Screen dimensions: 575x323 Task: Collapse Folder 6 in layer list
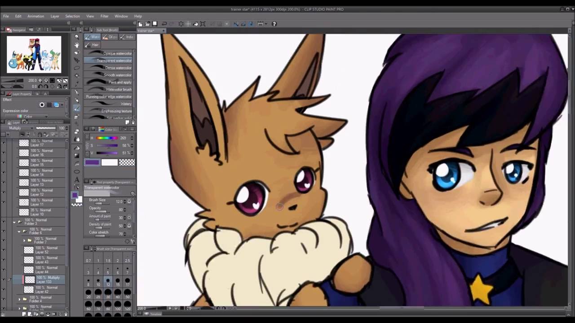[19, 232]
